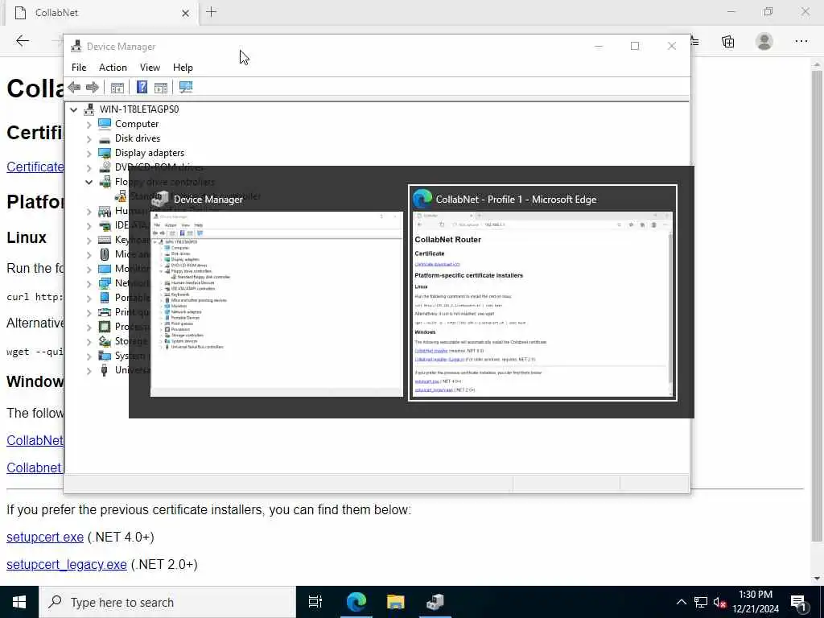Click the Back arrow in Device Manager toolbar

click(x=74, y=87)
